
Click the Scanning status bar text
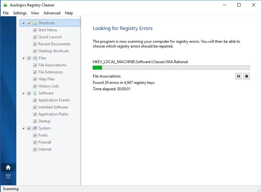click(x=11, y=189)
